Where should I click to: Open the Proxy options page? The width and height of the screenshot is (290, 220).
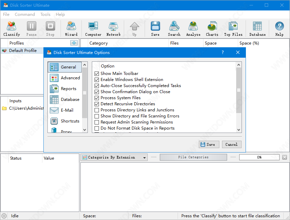click(65, 130)
